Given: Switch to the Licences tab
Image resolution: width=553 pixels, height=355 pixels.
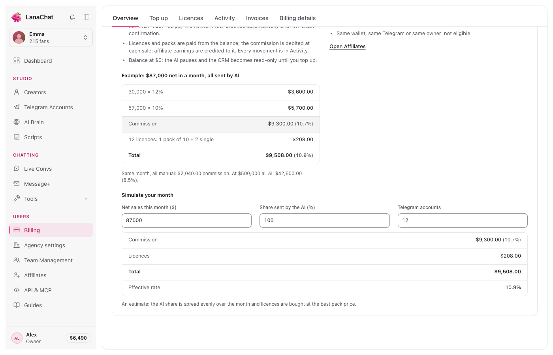Looking at the screenshot, I should (191, 18).
